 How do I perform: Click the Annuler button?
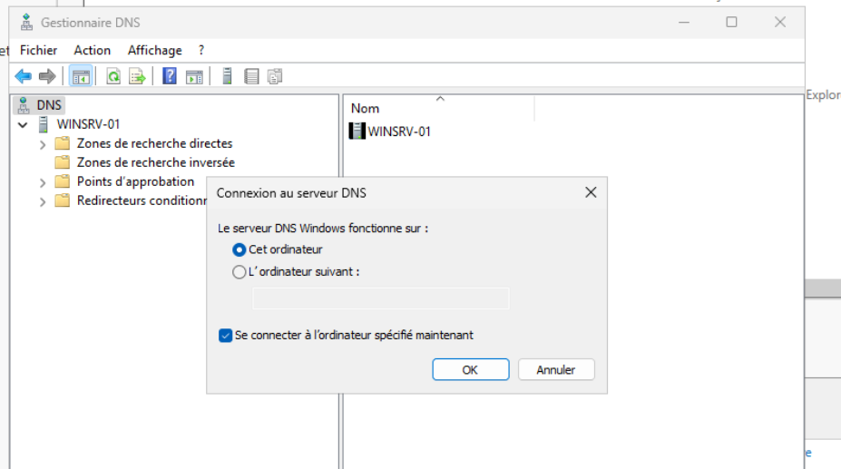(x=556, y=369)
